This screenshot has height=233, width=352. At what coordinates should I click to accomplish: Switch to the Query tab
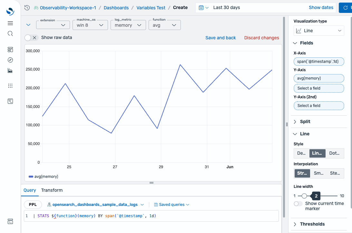click(x=30, y=190)
